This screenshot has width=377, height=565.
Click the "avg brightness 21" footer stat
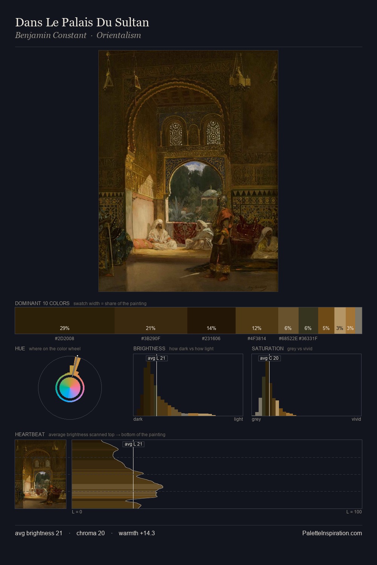click(38, 533)
